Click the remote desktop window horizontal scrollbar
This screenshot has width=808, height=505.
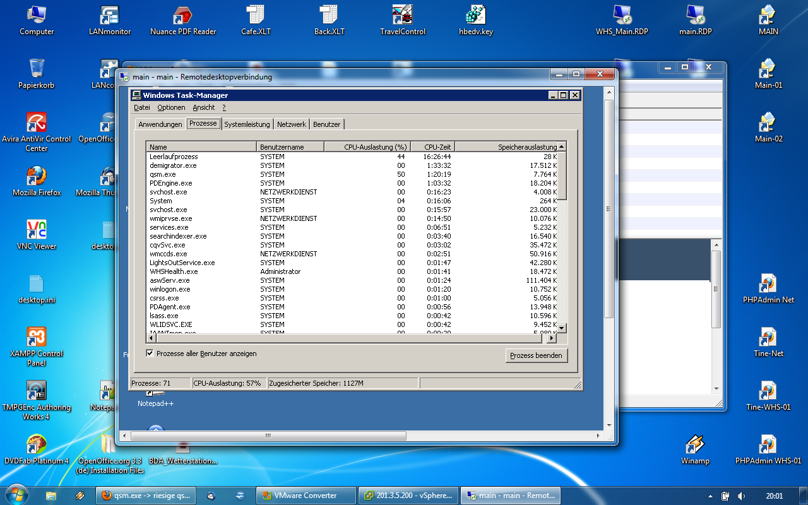pos(268,436)
